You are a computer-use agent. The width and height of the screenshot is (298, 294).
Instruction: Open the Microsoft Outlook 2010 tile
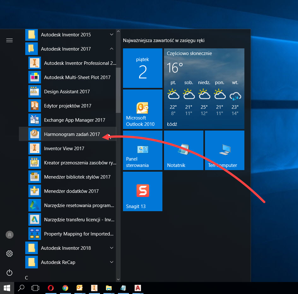pyautogui.click(x=143, y=109)
